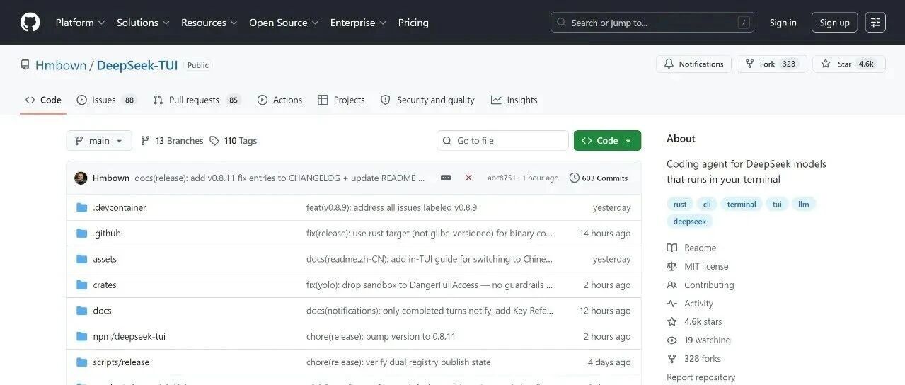Click the Search or jump to field

[x=652, y=23]
